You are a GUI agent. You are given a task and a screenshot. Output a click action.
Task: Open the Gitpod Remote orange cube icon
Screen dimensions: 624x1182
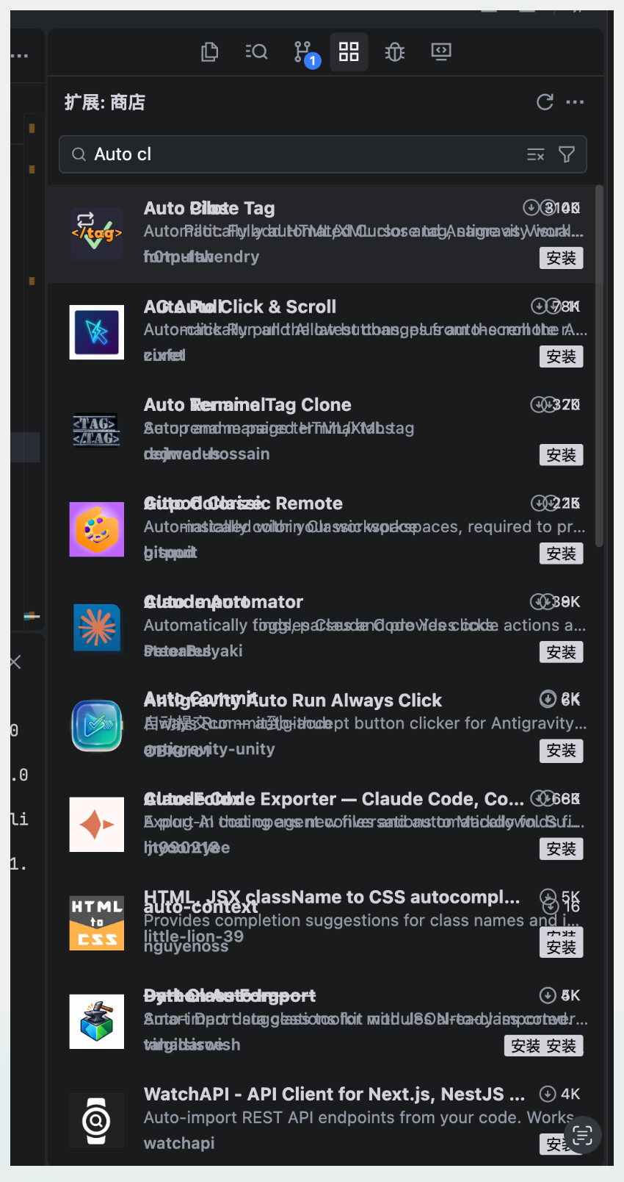[97, 529]
